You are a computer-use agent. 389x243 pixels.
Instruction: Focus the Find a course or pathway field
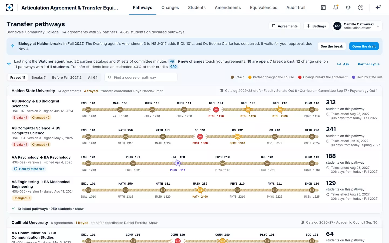(141, 77)
